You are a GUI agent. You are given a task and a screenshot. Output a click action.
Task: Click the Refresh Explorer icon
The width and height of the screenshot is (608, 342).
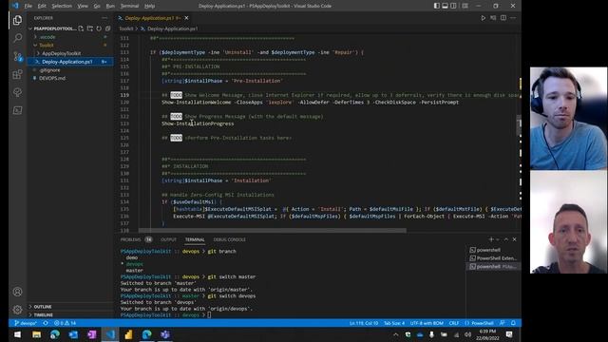point(99,28)
